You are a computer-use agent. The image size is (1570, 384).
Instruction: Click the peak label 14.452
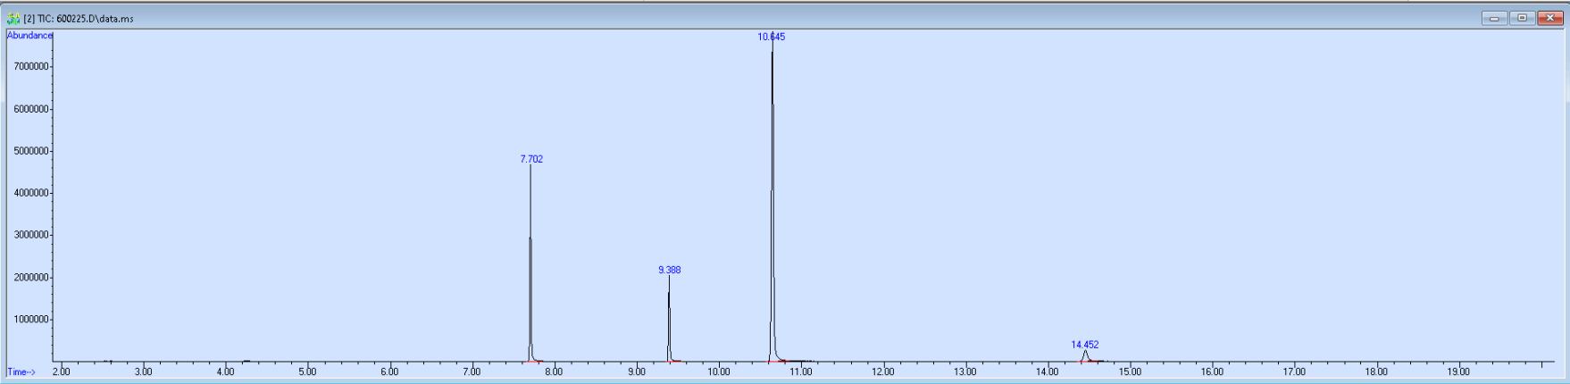(1085, 345)
